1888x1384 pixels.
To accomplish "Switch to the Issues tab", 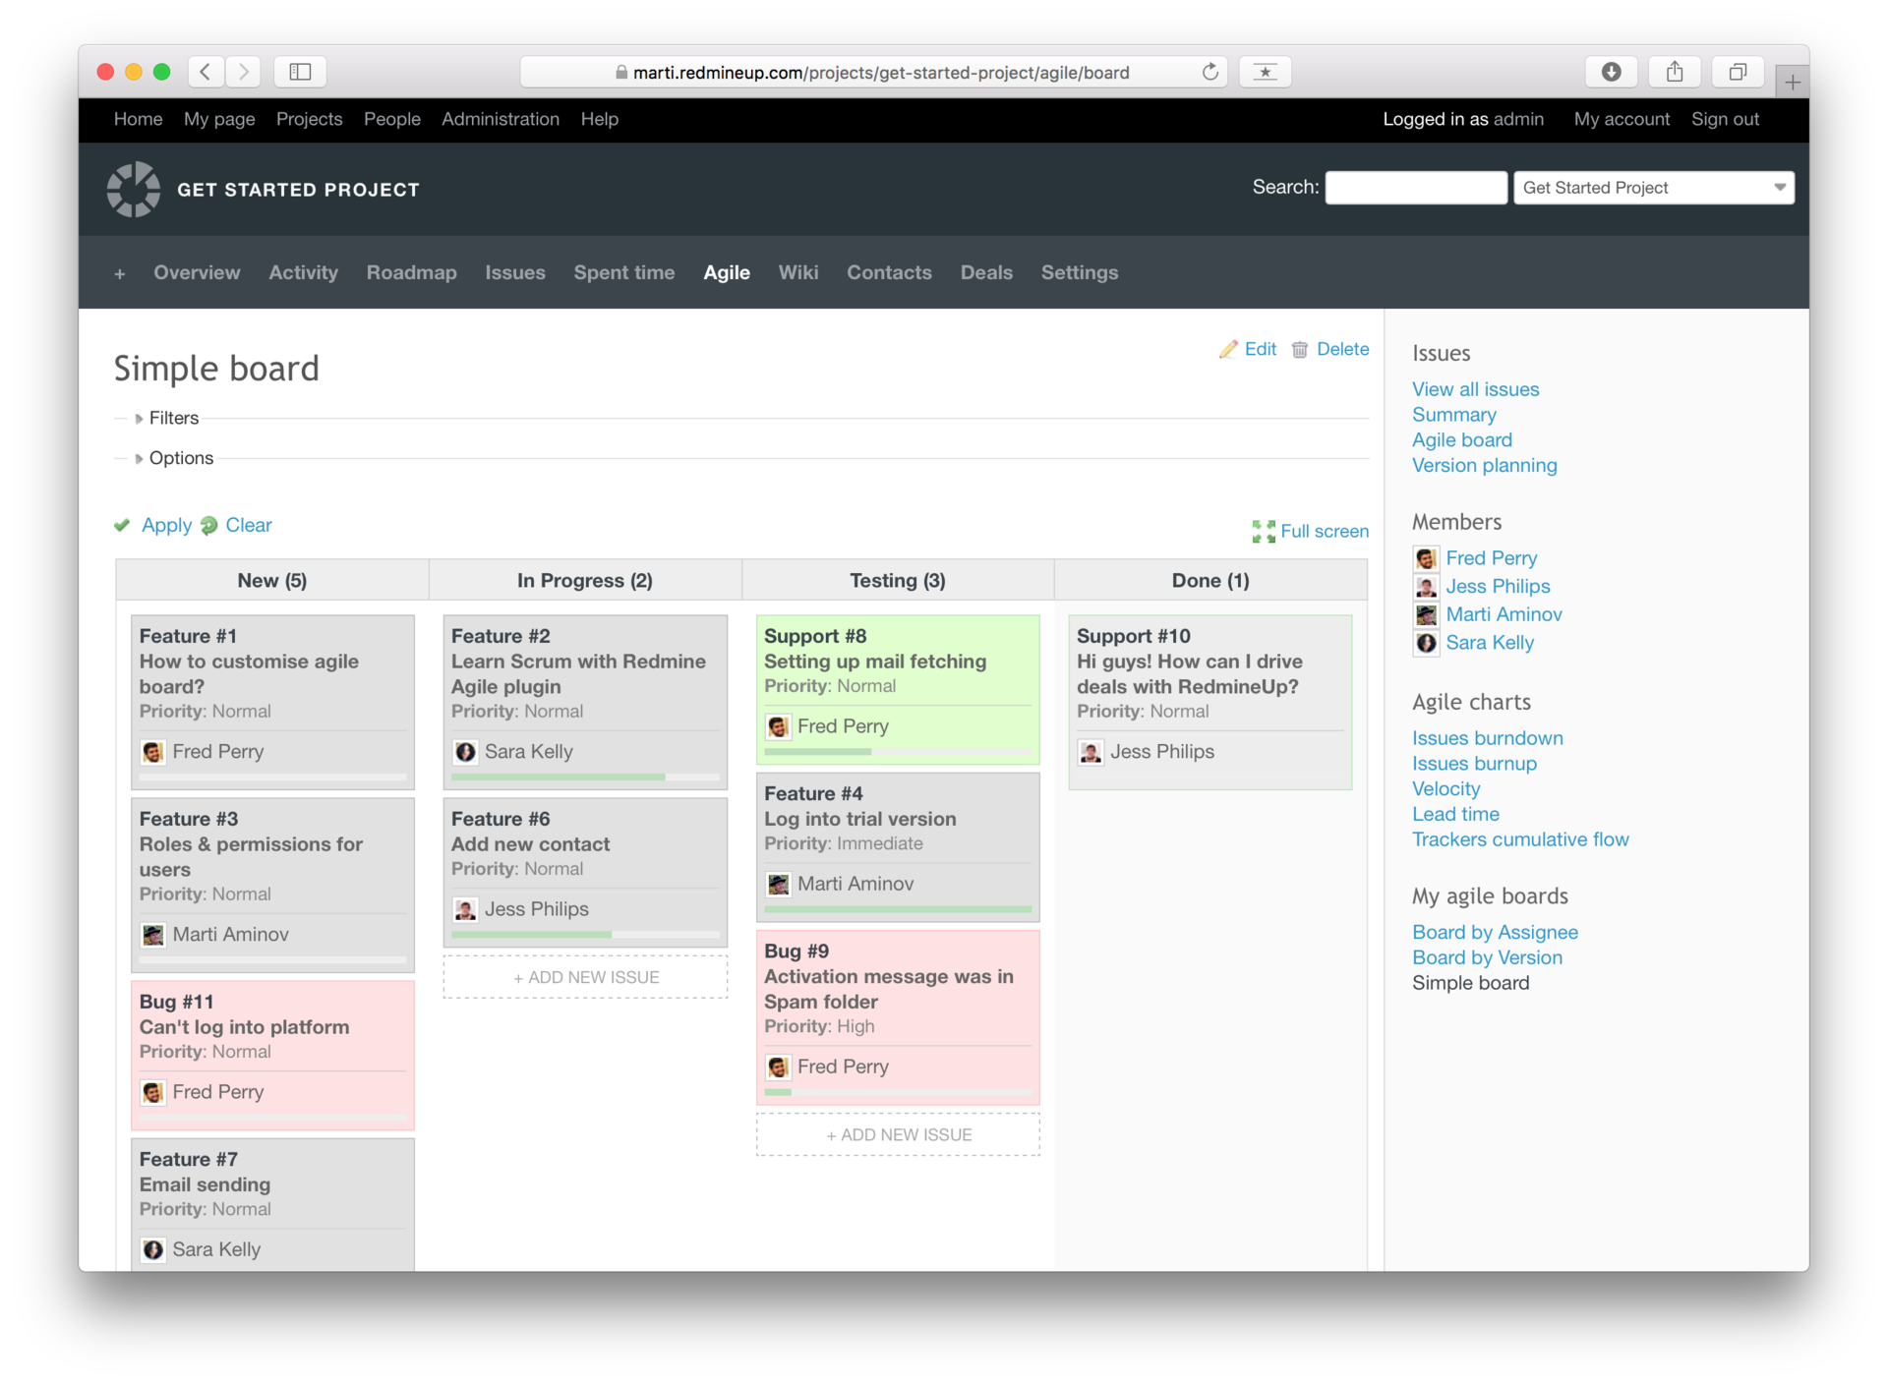I will (514, 273).
